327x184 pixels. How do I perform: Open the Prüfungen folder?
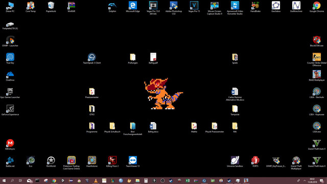click(x=133, y=58)
